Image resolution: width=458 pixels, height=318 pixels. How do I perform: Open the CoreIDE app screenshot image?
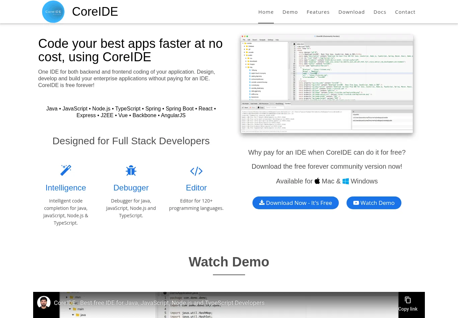326,84
